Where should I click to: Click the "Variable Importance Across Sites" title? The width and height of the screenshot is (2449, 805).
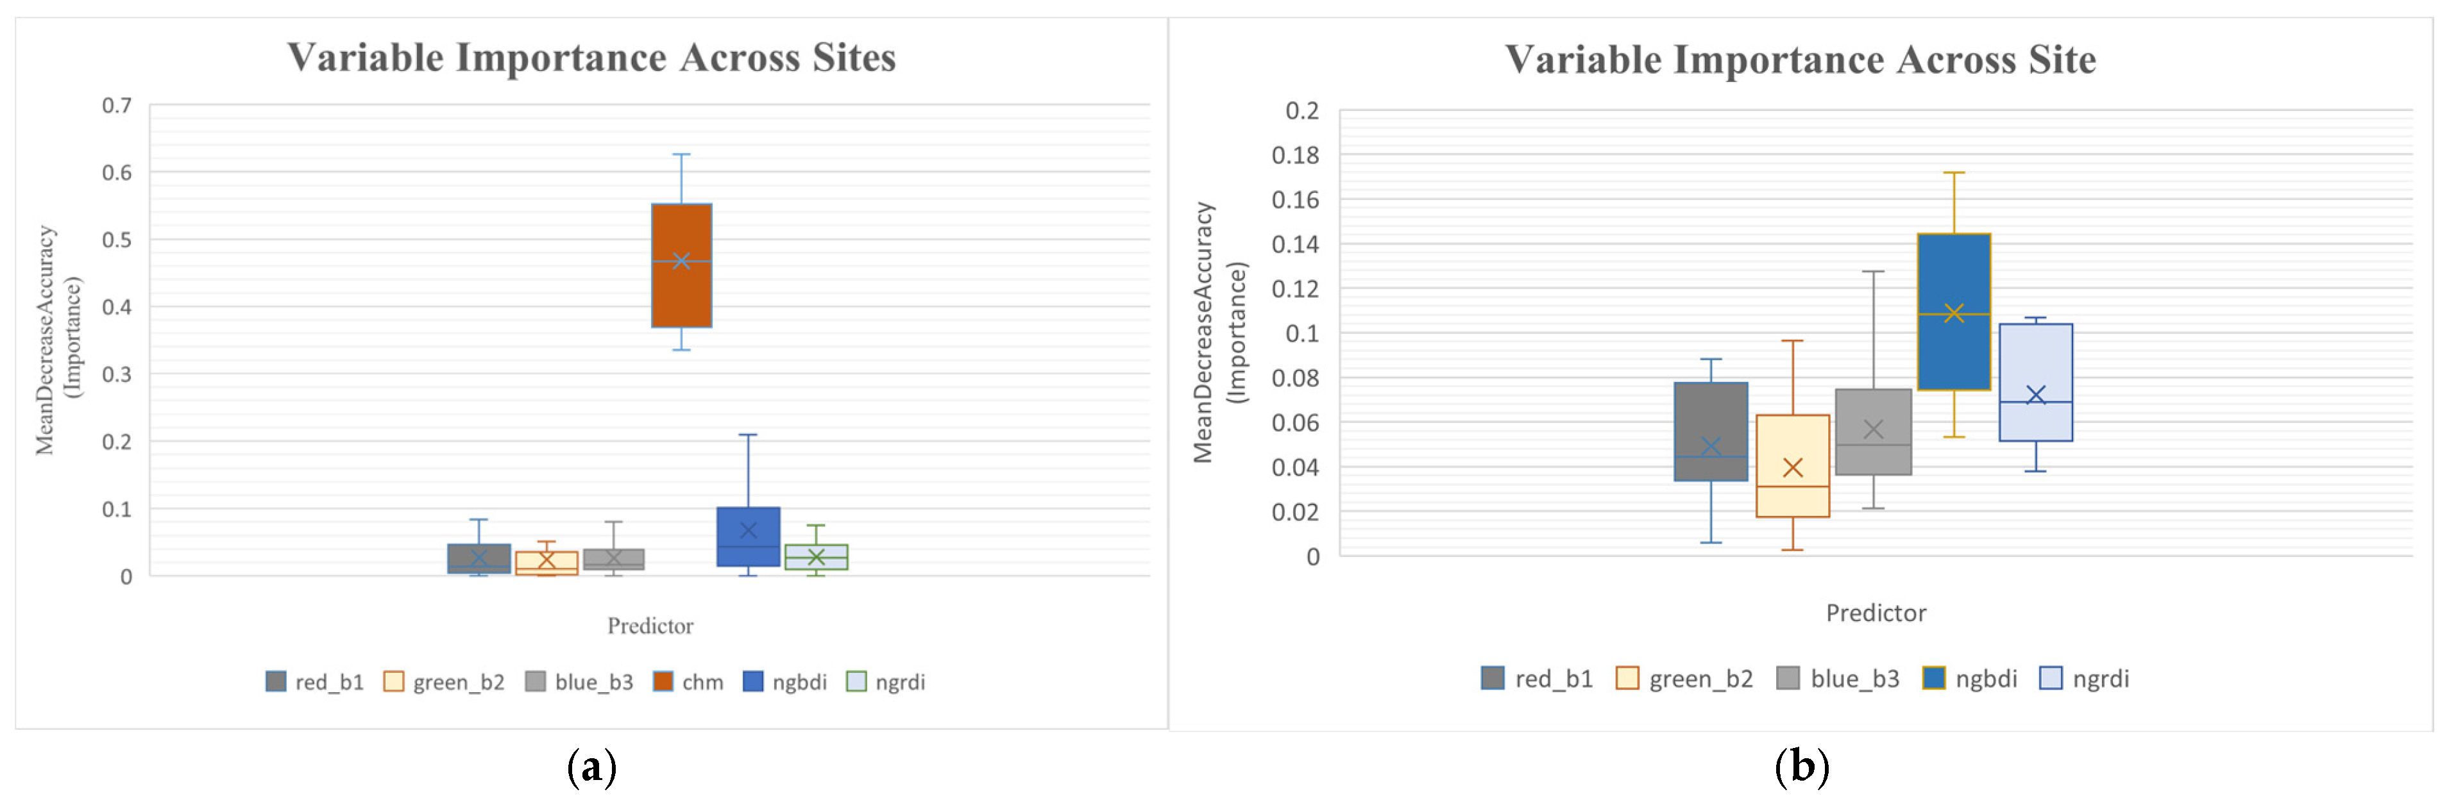(591, 57)
